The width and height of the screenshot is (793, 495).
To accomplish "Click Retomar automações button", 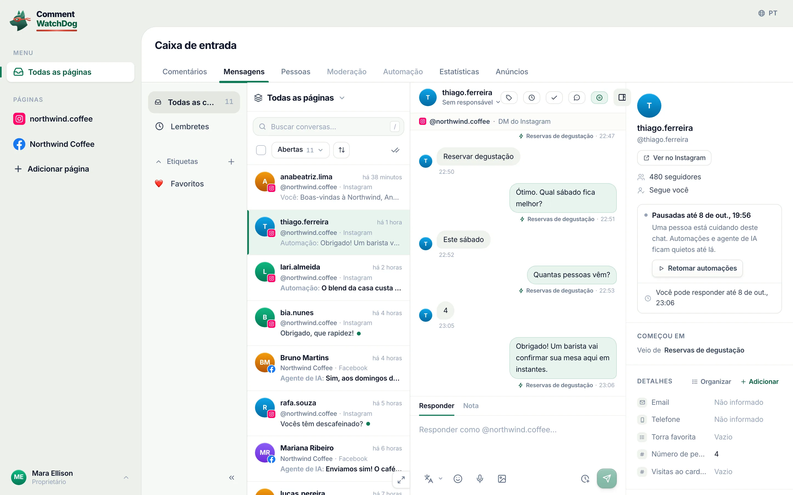I will point(697,268).
